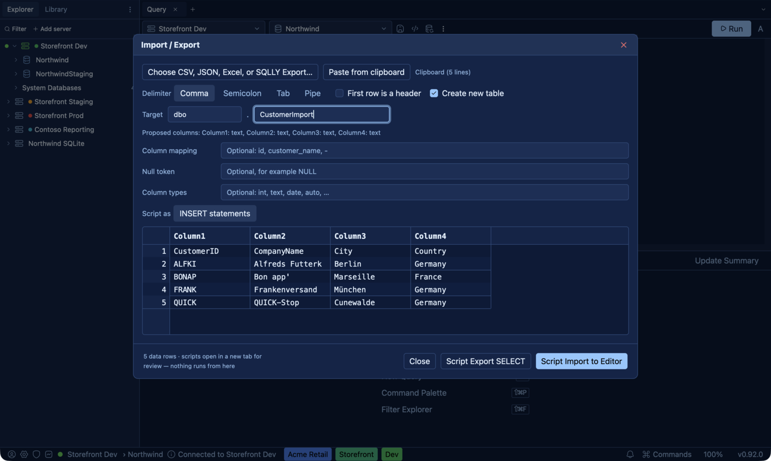Open the Explorer panel three-dot menu
The height and width of the screenshot is (461, 771).
[x=130, y=10]
